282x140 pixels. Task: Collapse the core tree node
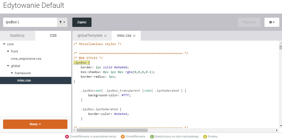pos(4,44)
